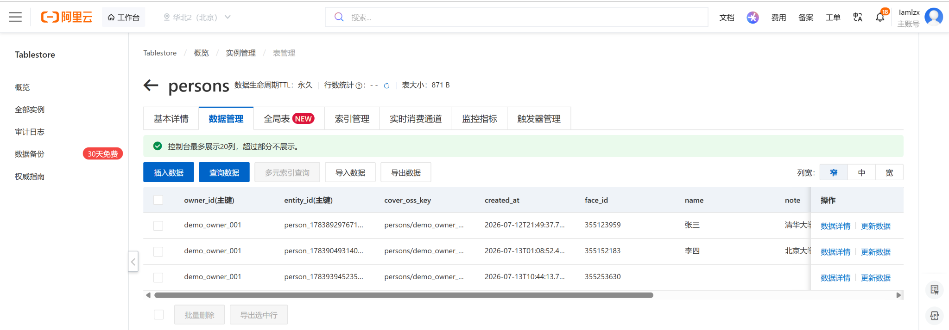Click the Tablestore breadcrumb link
This screenshot has height=330, width=949.
click(160, 53)
